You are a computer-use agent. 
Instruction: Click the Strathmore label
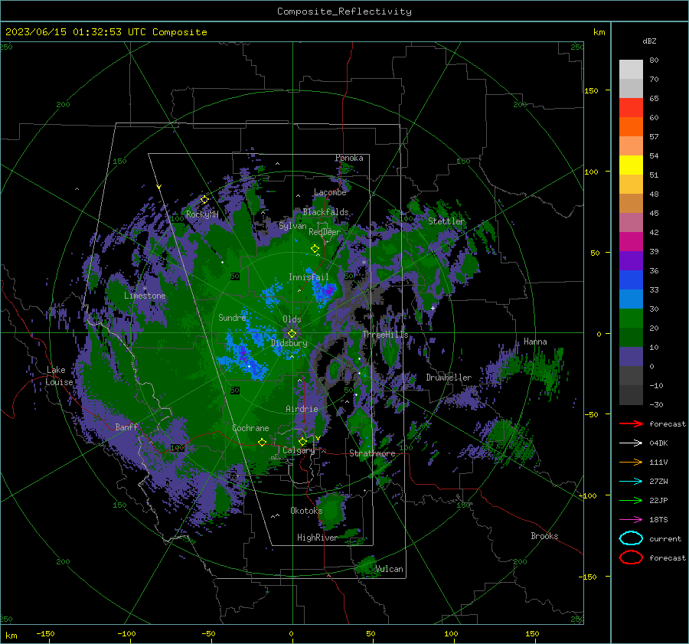click(372, 453)
